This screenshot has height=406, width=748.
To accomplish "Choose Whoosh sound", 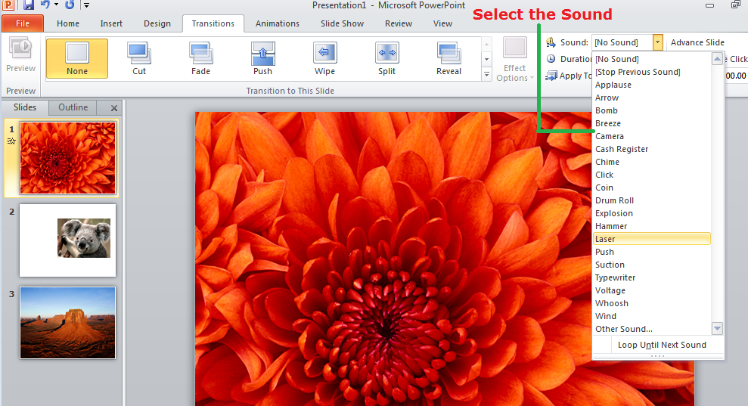I will tap(651, 303).
